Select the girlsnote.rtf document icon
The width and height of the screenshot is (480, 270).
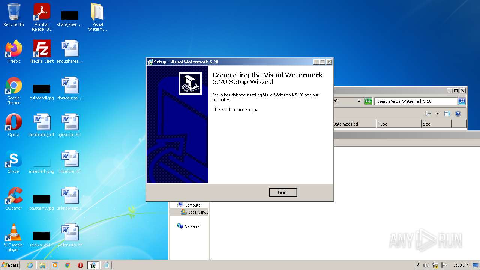point(70,125)
